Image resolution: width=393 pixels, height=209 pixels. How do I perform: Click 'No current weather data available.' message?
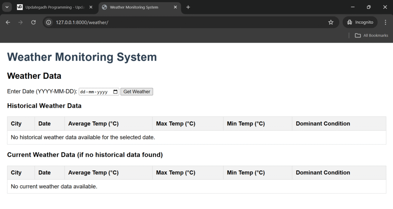54,186
